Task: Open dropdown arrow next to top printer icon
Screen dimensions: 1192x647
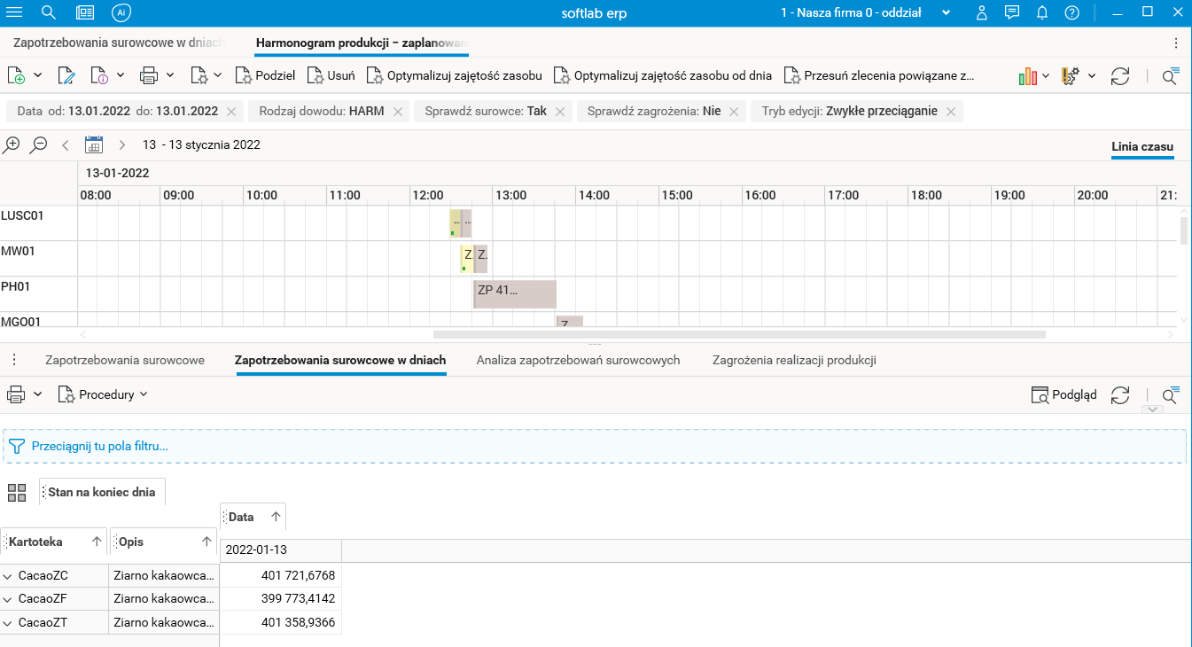Action: pyautogui.click(x=170, y=76)
